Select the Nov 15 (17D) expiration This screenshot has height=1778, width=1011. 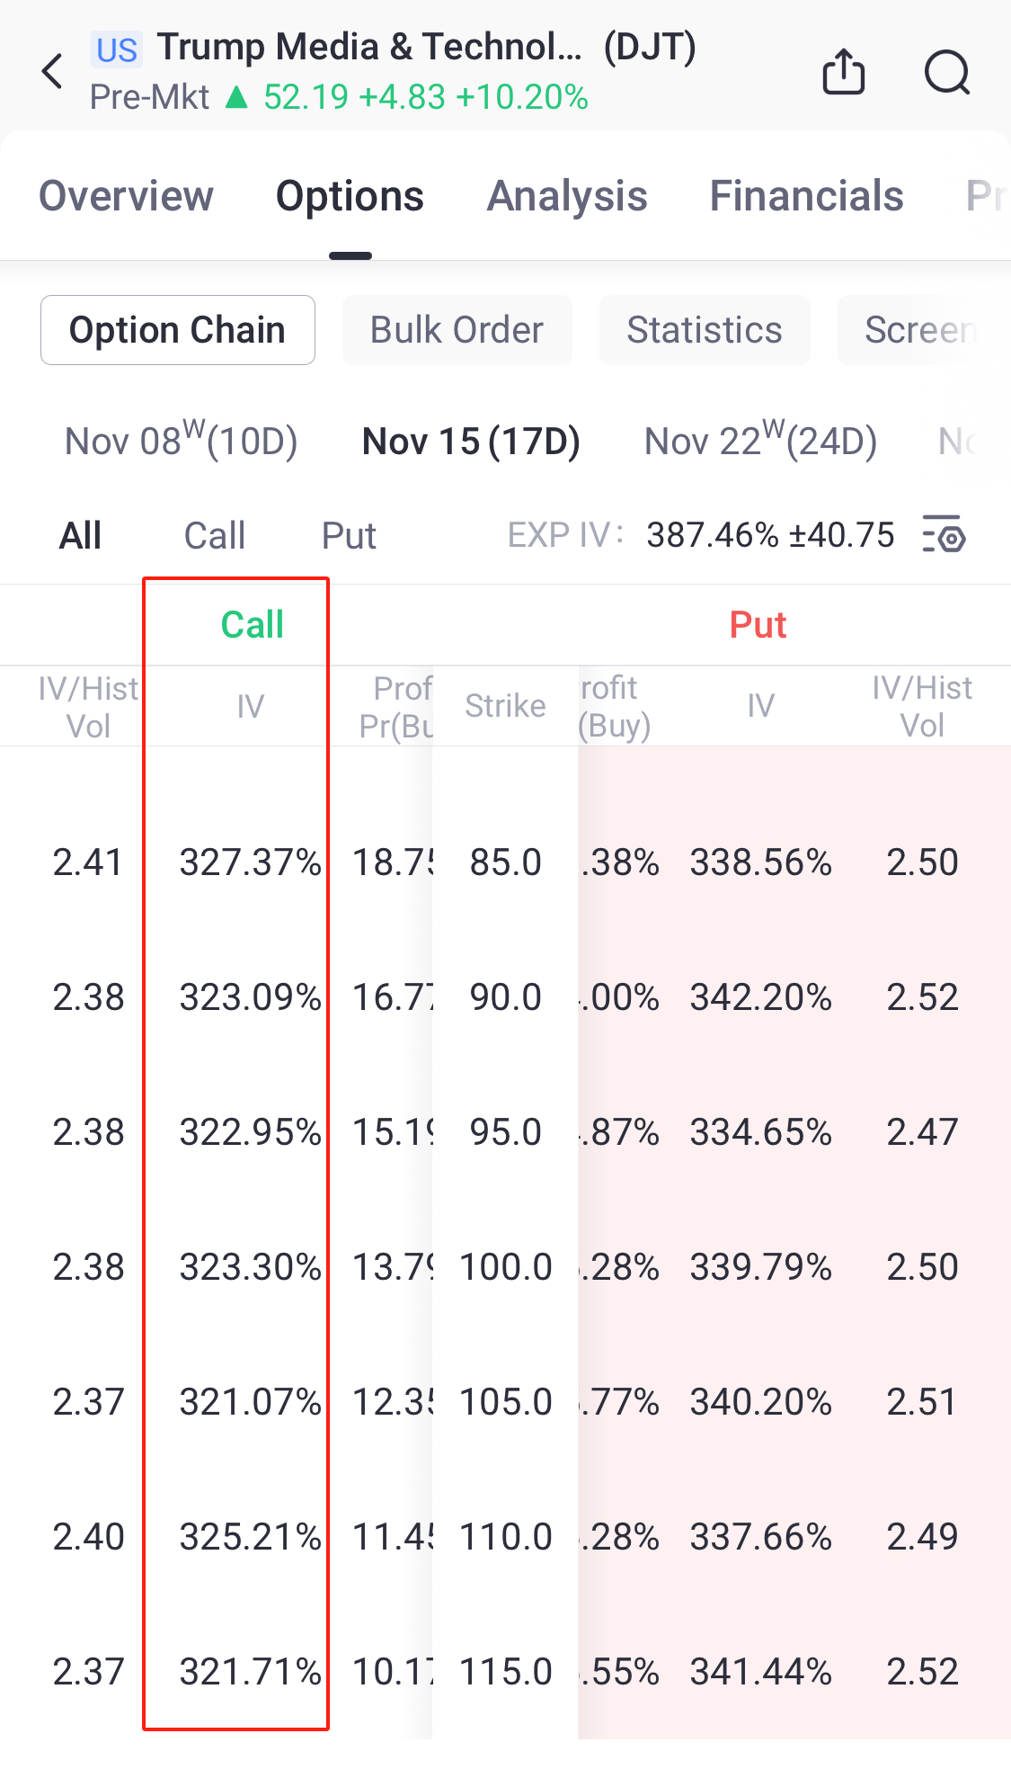pyautogui.click(x=471, y=441)
